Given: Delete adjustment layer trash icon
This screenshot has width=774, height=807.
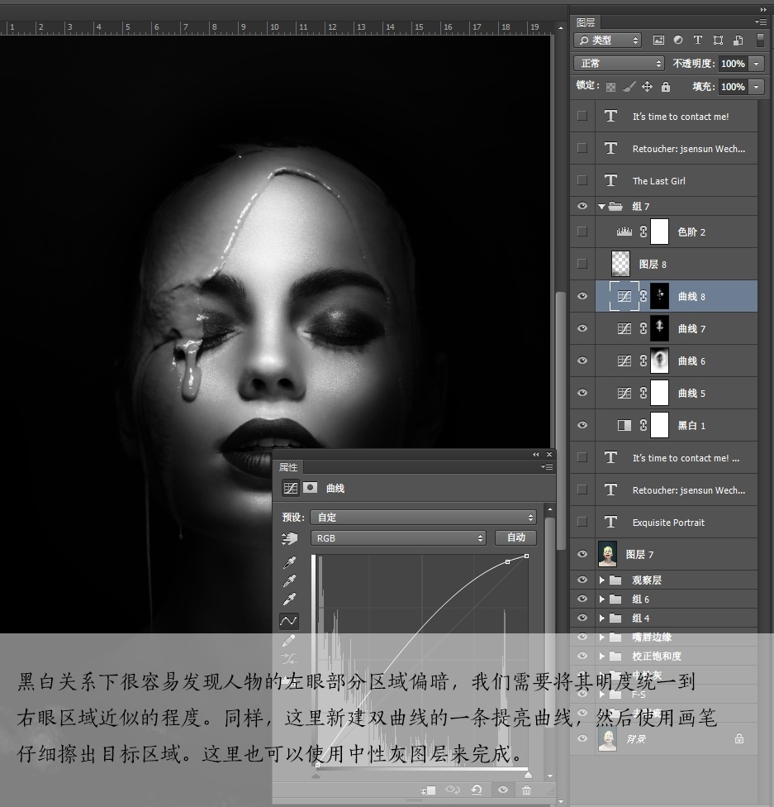Looking at the screenshot, I should click(x=527, y=790).
